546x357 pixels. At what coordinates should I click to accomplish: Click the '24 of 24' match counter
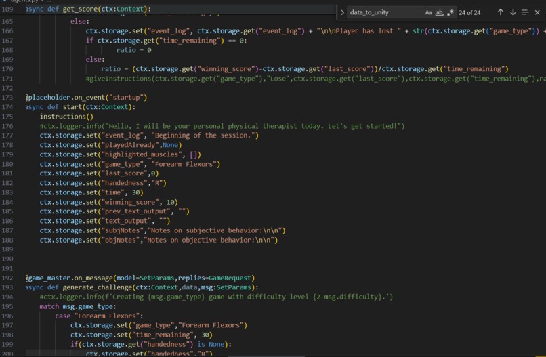click(x=469, y=13)
